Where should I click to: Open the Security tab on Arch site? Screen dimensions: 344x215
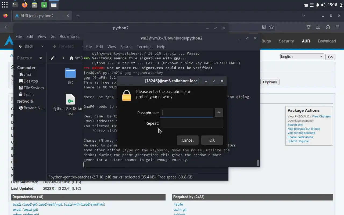[286, 41]
